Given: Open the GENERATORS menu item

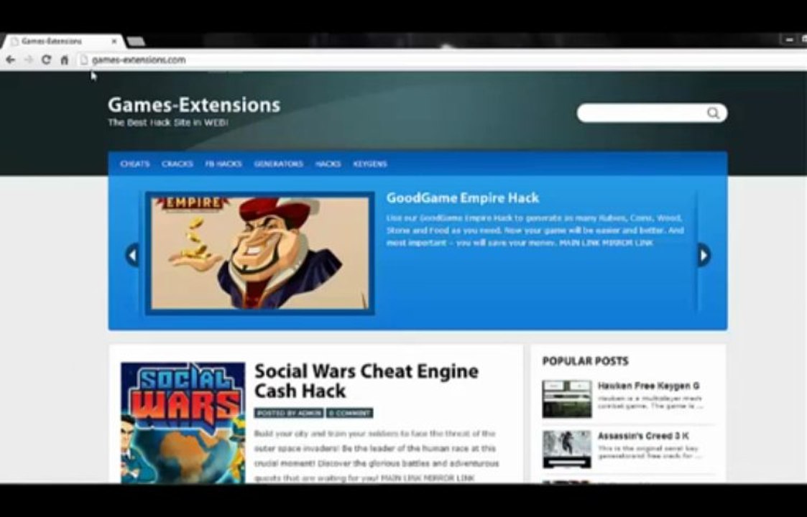Looking at the screenshot, I should (x=278, y=164).
